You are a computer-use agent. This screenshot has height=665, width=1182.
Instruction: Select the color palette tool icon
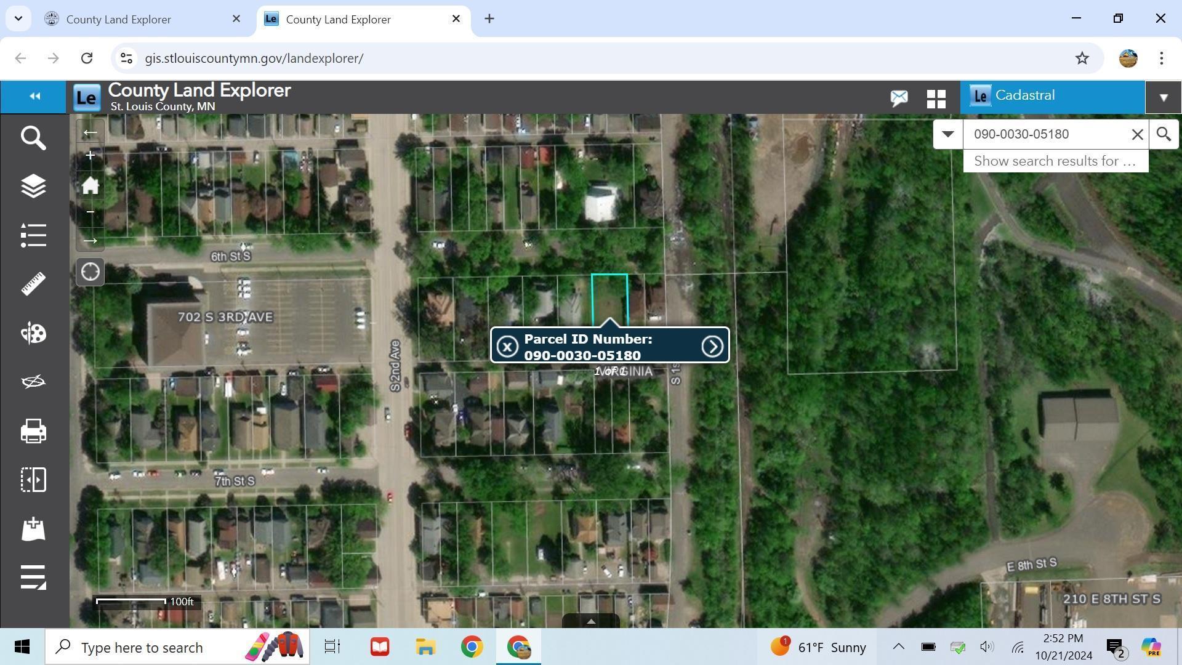(33, 334)
